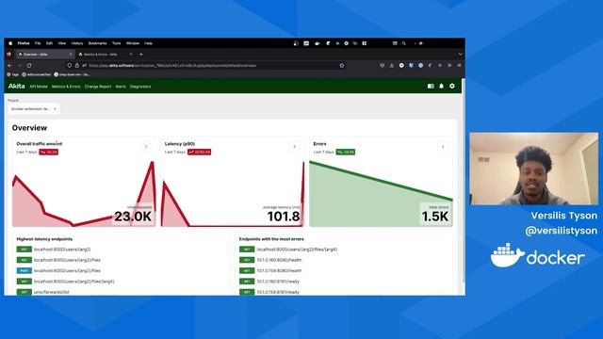Open the Bookmarks menu
The height and width of the screenshot is (339, 603).
point(97,43)
